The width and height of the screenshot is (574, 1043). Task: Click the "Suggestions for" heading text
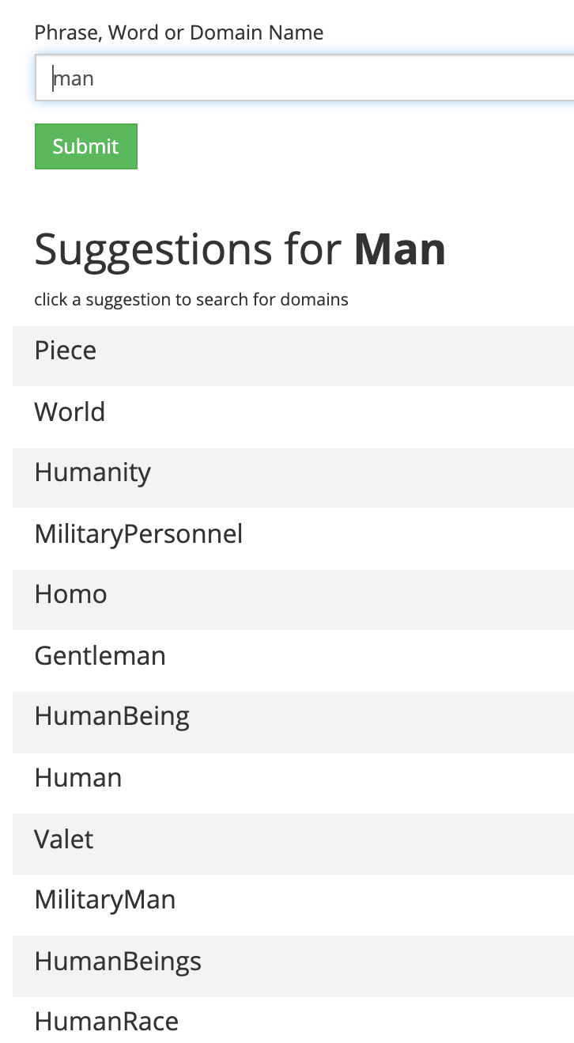(x=187, y=249)
